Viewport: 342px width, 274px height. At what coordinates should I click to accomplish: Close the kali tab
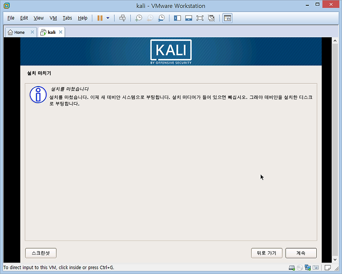pyautogui.click(x=61, y=32)
